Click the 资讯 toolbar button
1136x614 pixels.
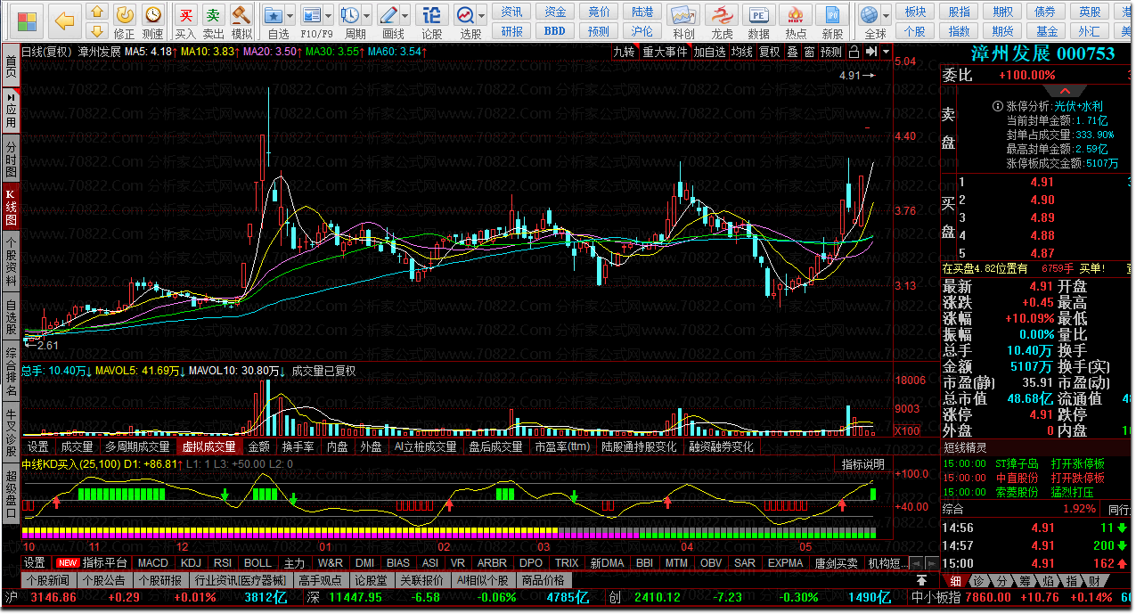click(512, 12)
